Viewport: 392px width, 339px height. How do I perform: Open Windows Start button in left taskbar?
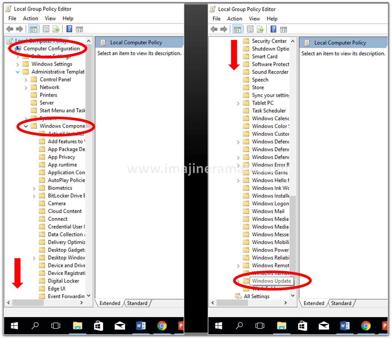tap(14, 325)
